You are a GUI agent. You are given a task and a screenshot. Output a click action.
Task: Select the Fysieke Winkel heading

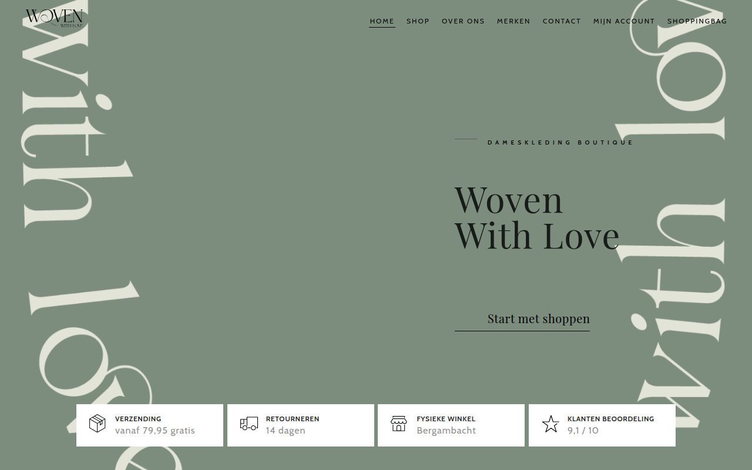(x=446, y=419)
